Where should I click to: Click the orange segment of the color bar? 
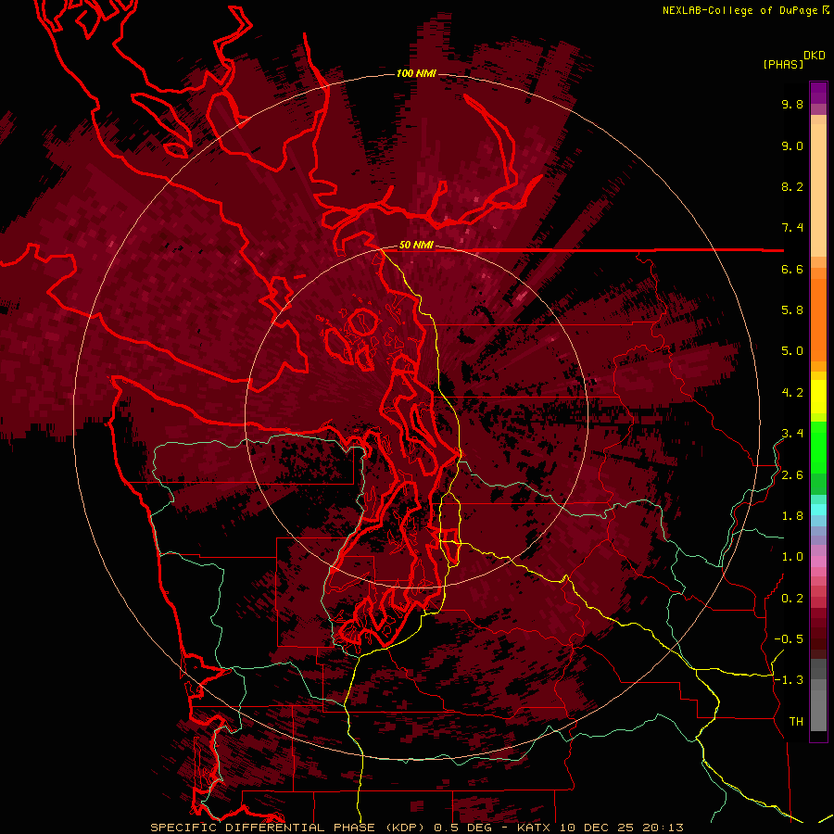pos(818,319)
